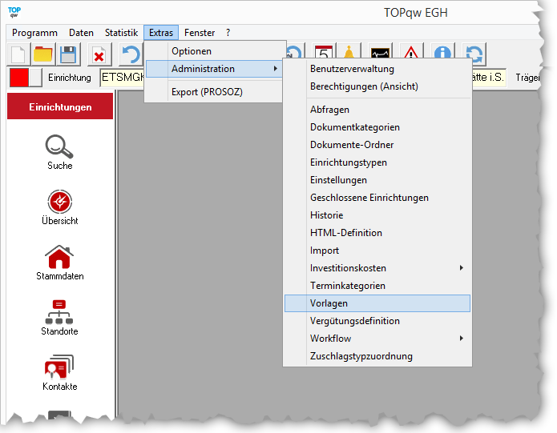Click Export (PROSOZ) menu entry
The image size is (557, 433).
[x=207, y=92]
